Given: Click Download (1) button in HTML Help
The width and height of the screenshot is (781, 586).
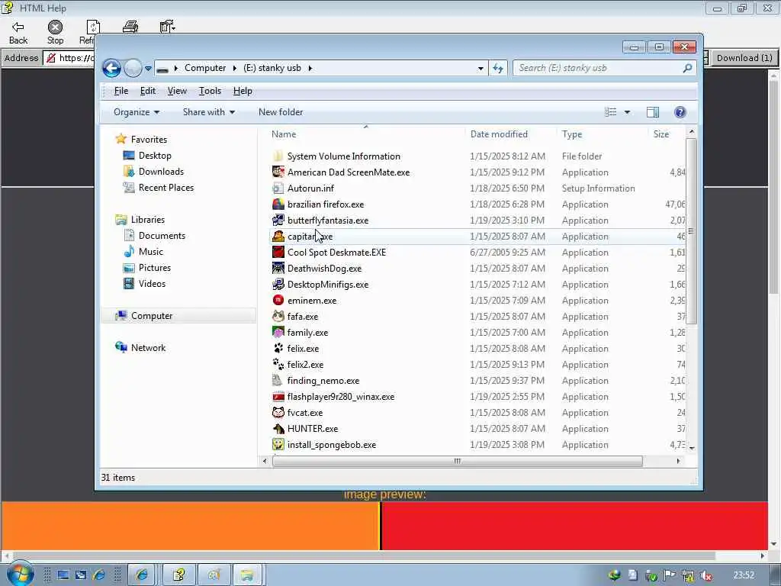Looking at the screenshot, I should pyautogui.click(x=744, y=58).
